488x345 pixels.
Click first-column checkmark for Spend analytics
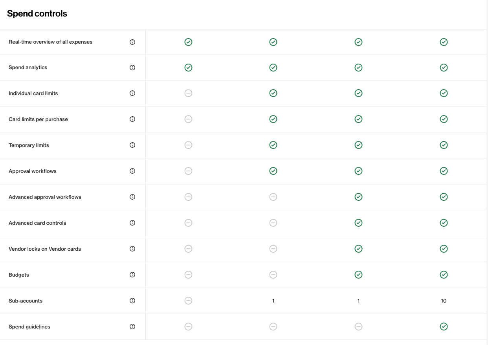pos(188,68)
